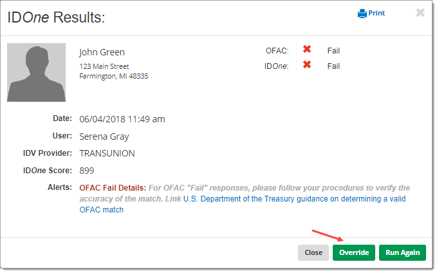The width and height of the screenshot is (437, 273).
Task: Click the OFAC Fail status text
Action: coord(333,51)
